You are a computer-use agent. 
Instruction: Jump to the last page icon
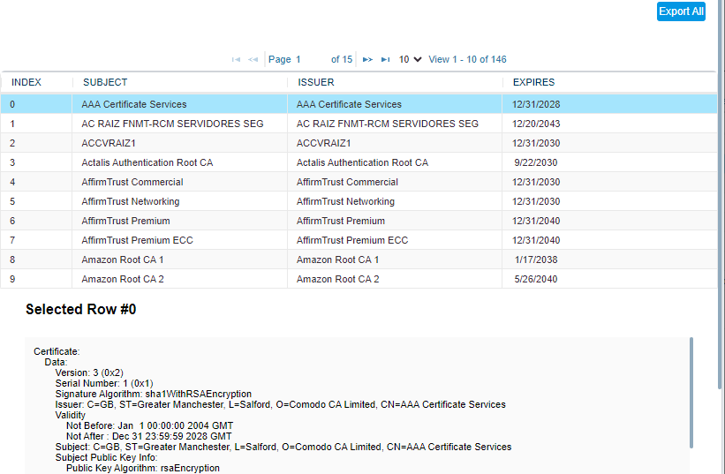click(x=385, y=60)
